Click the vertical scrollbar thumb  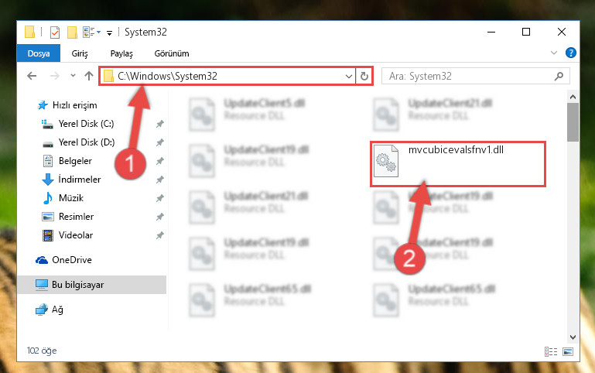click(573, 121)
